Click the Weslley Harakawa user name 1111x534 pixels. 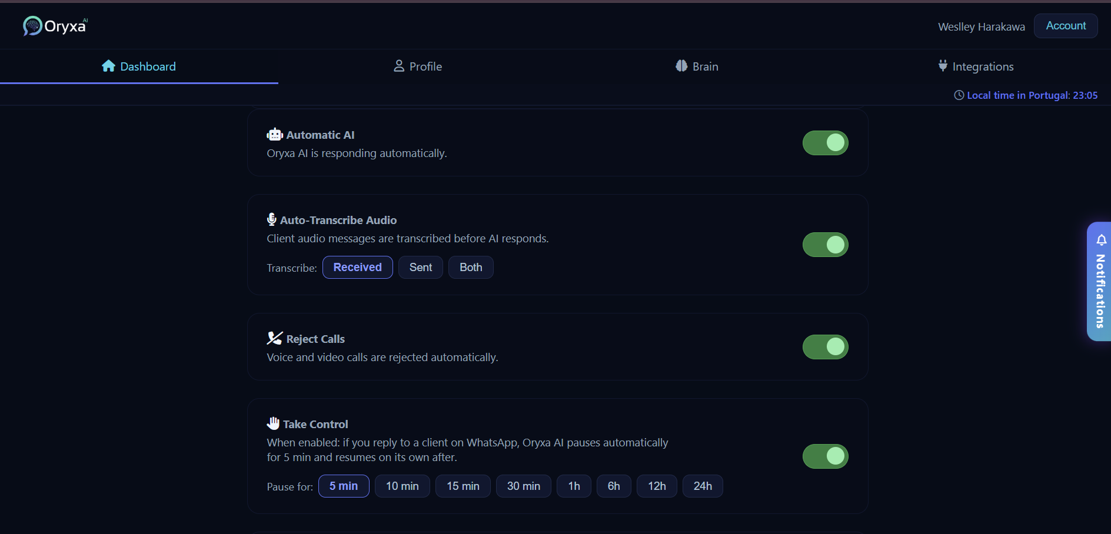(982, 27)
